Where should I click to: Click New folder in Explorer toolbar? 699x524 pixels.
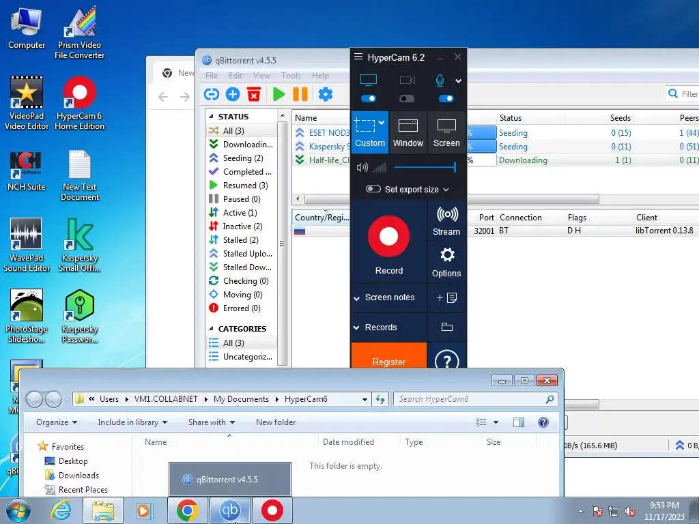point(276,422)
